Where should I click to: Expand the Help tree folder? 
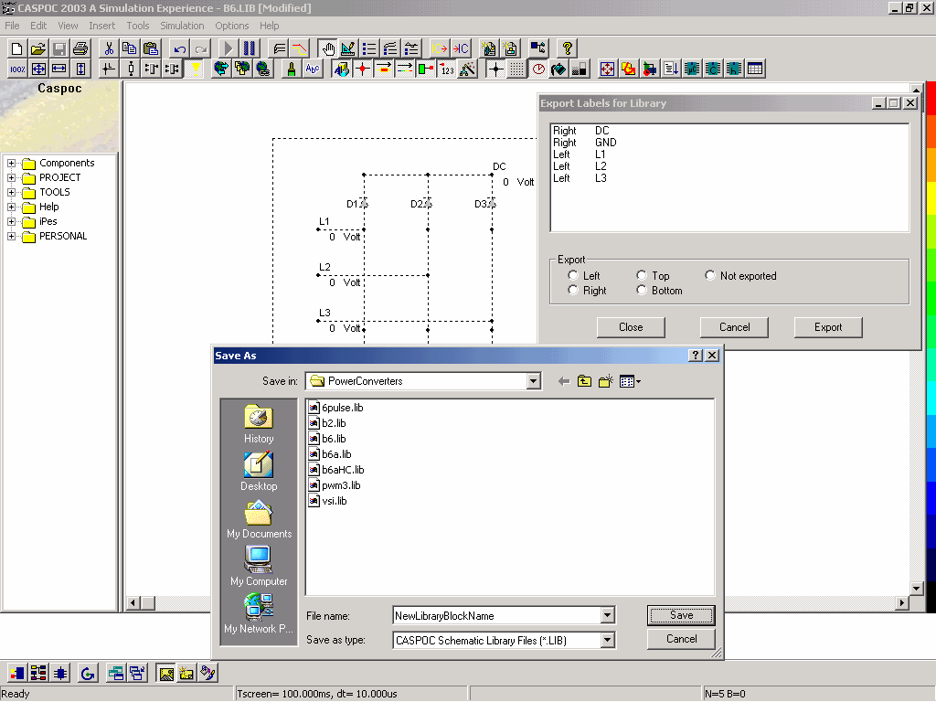[x=11, y=207]
